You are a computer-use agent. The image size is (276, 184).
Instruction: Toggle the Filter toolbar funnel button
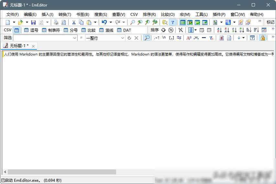(x=173, y=22)
